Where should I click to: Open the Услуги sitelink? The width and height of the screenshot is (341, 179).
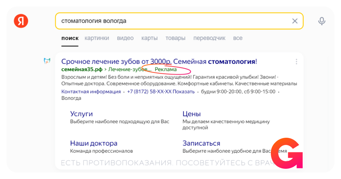point(81,114)
